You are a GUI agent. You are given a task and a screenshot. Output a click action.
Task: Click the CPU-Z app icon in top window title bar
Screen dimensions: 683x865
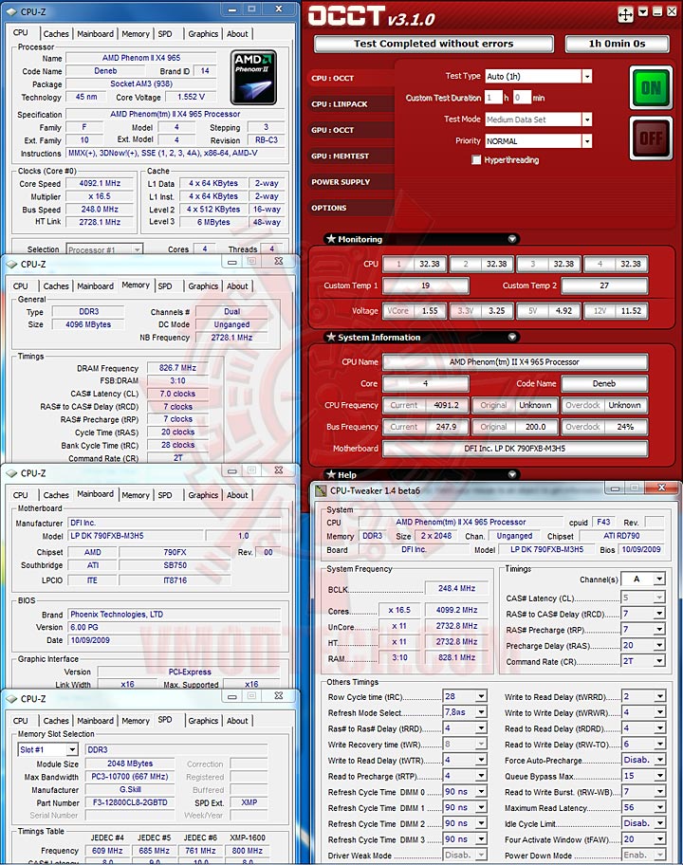(11, 11)
